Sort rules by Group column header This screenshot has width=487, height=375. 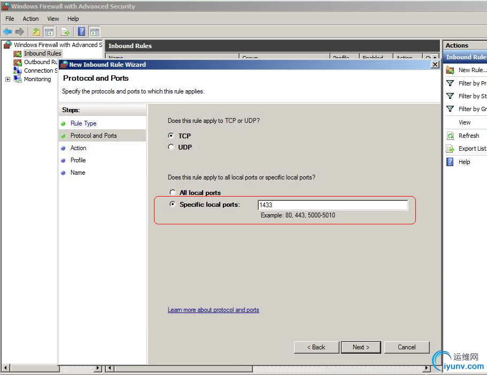coord(284,57)
